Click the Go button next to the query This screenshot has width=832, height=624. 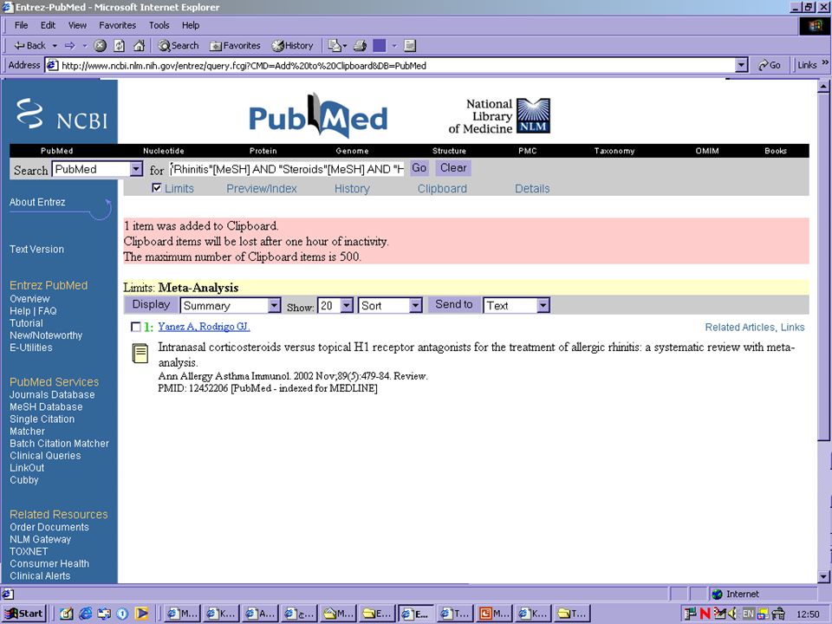click(x=419, y=168)
